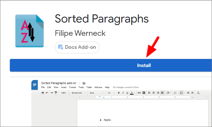Toggle italic formatting
Screen dimensions: 212x127
(x=123, y=93)
